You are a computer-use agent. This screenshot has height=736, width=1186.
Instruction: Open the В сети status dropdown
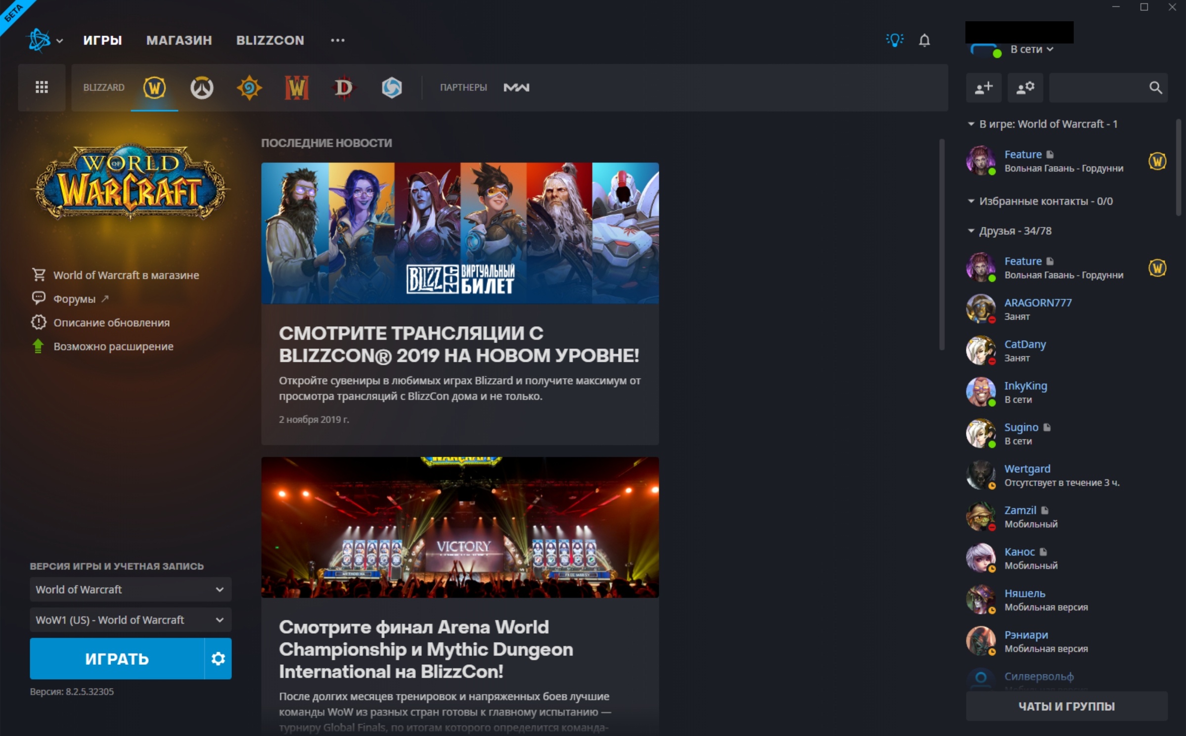coord(1032,49)
